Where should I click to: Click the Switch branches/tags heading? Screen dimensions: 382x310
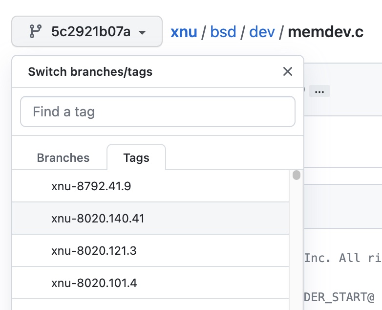pyautogui.click(x=90, y=72)
